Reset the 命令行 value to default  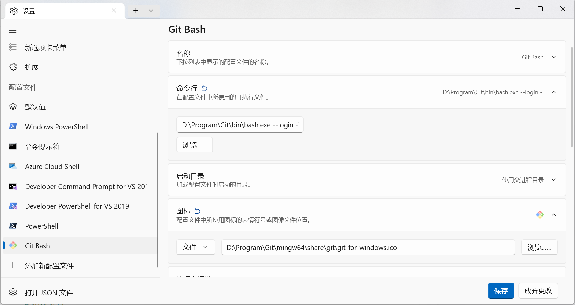pyautogui.click(x=204, y=88)
